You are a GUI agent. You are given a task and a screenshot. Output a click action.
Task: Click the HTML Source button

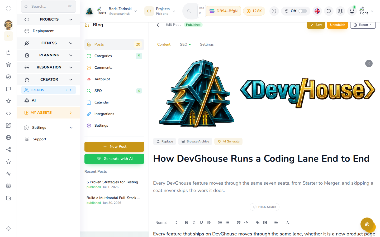pyautogui.click(x=264, y=207)
